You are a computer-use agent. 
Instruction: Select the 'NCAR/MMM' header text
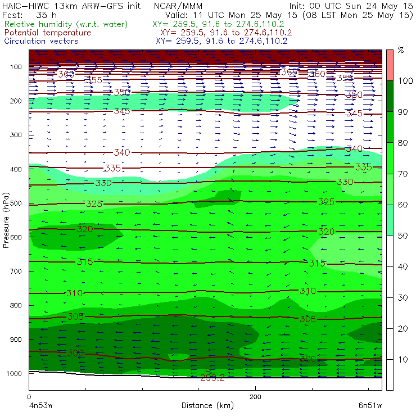(178, 6)
